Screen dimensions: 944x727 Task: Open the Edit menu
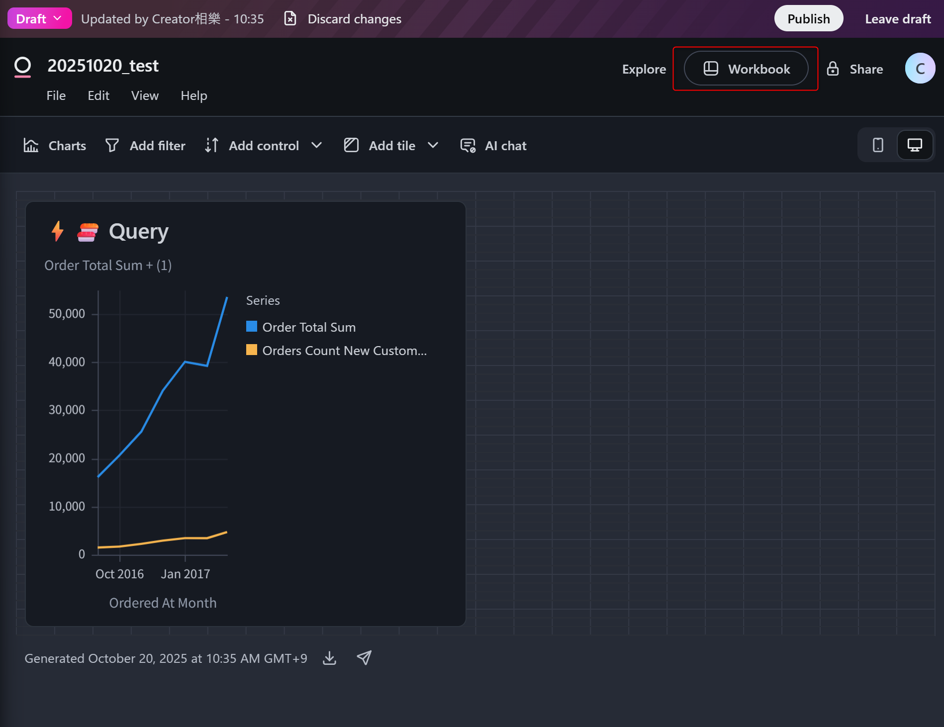coord(98,95)
